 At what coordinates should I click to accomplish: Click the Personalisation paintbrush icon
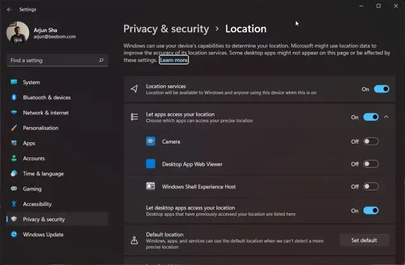[14, 128]
